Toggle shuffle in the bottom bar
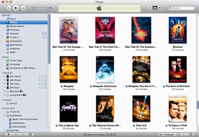This screenshot has width=199, height=137. click(16, 135)
